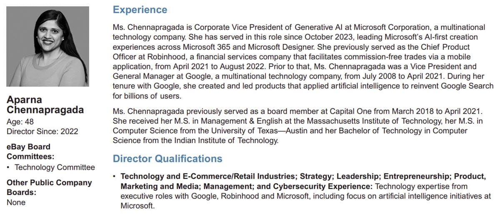
Task: Click the Director Qualifications heading
Action: (x=167, y=159)
